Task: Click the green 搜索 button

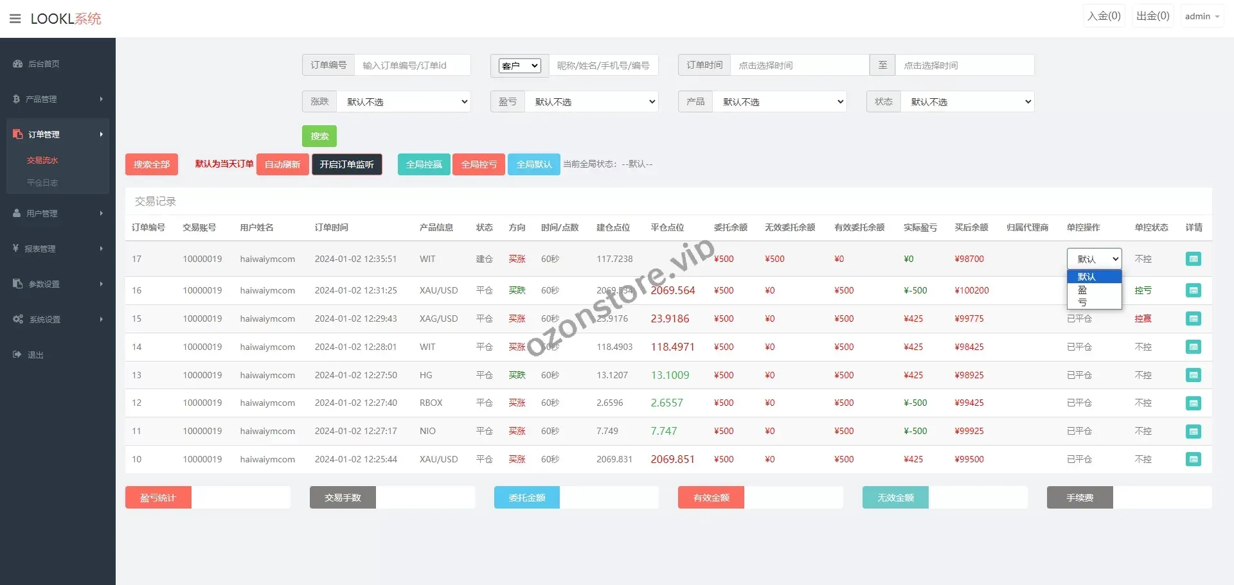Action: click(319, 136)
